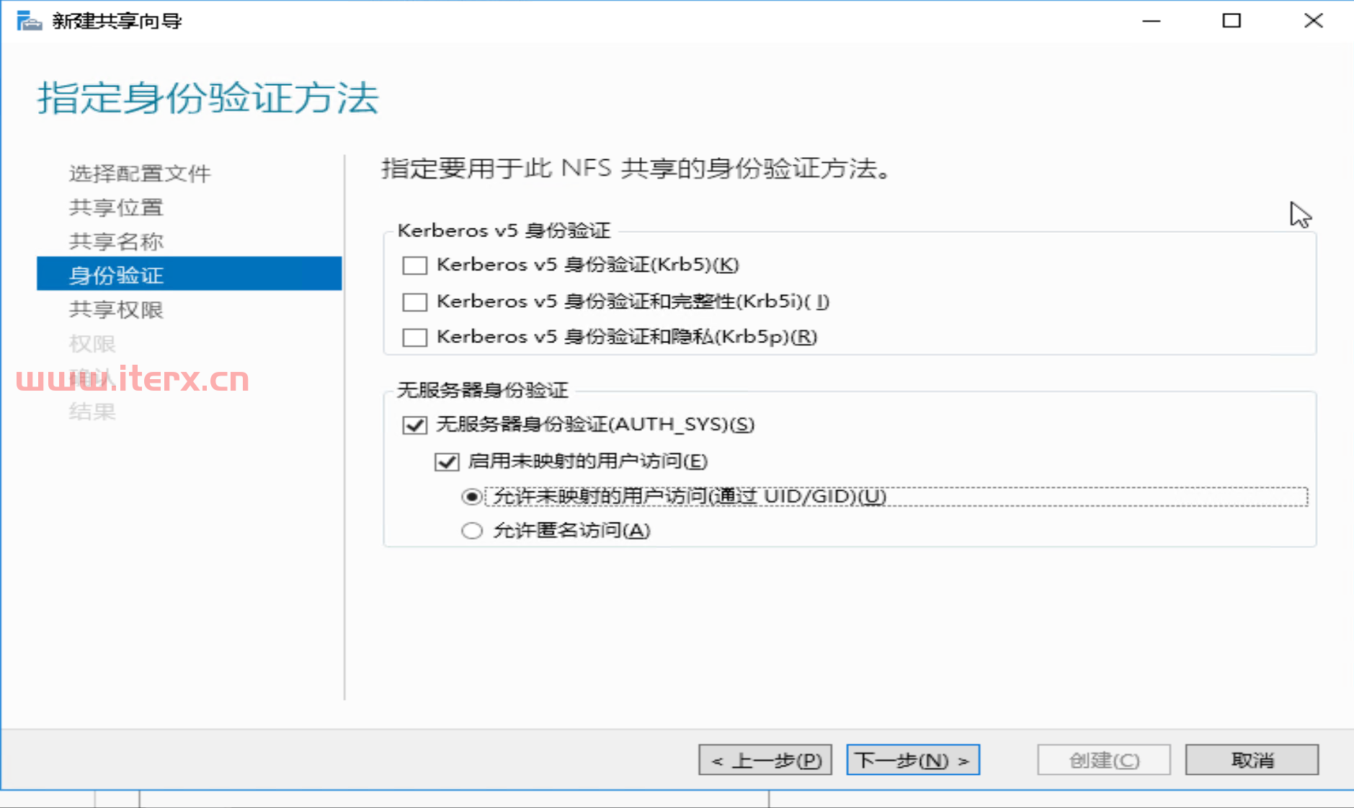Maximize the 新建共享向导 window
Image resolution: width=1354 pixels, height=808 pixels.
pyautogui.click(x=1231, y=21)
